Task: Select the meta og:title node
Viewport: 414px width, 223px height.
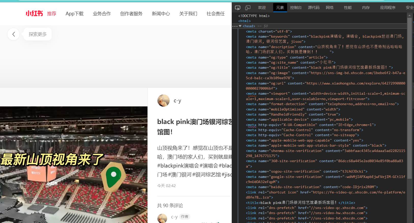Action: pos(319,67)
